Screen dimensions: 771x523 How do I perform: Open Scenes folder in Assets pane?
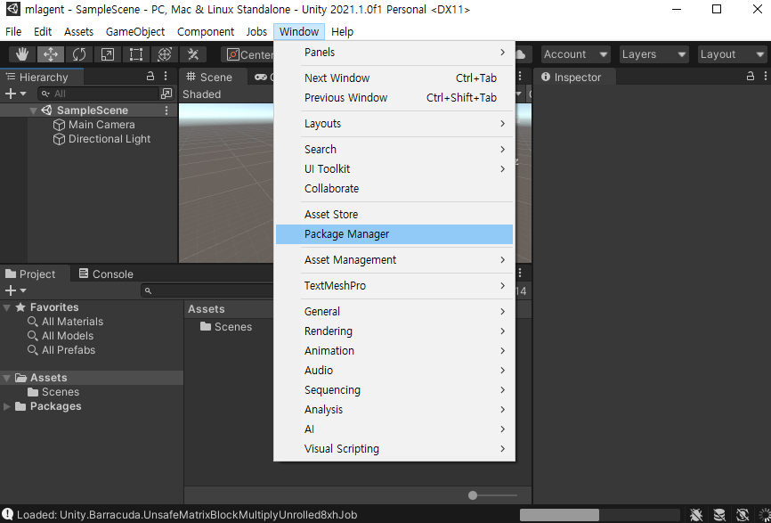pos(226,327)
